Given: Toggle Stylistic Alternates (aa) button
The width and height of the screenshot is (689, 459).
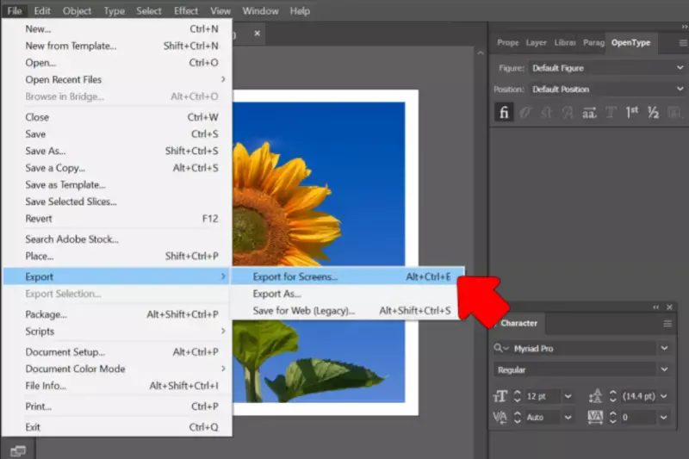Looking at the screenshot, I should [x=589, y=113].
